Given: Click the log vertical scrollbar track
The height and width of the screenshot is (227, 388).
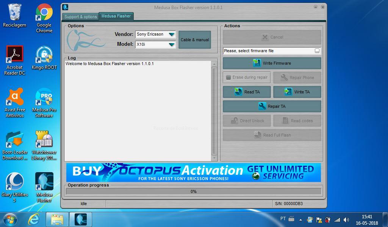Looking at the screenshot, I should [x=214, y=111].
